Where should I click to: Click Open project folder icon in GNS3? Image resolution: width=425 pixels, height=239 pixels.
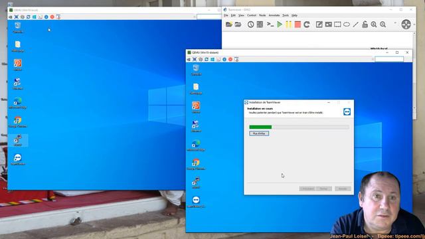[238, 25]
